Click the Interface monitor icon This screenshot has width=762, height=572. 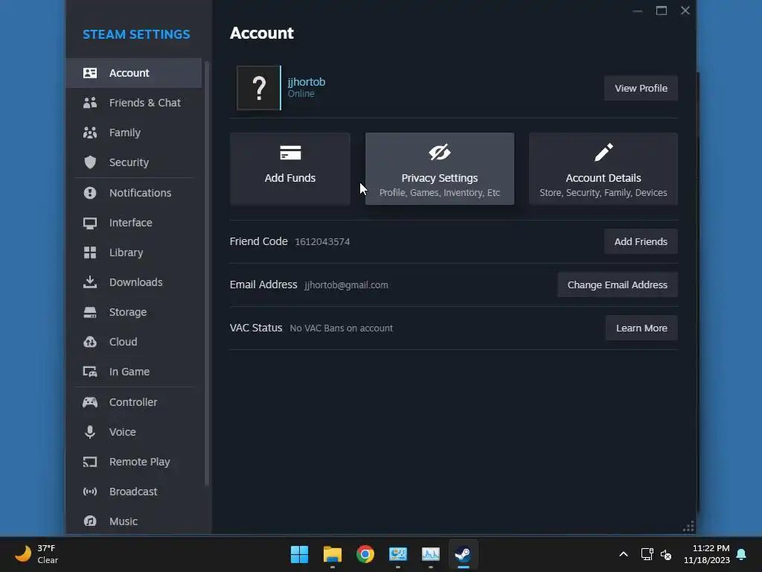click(90, 223)
